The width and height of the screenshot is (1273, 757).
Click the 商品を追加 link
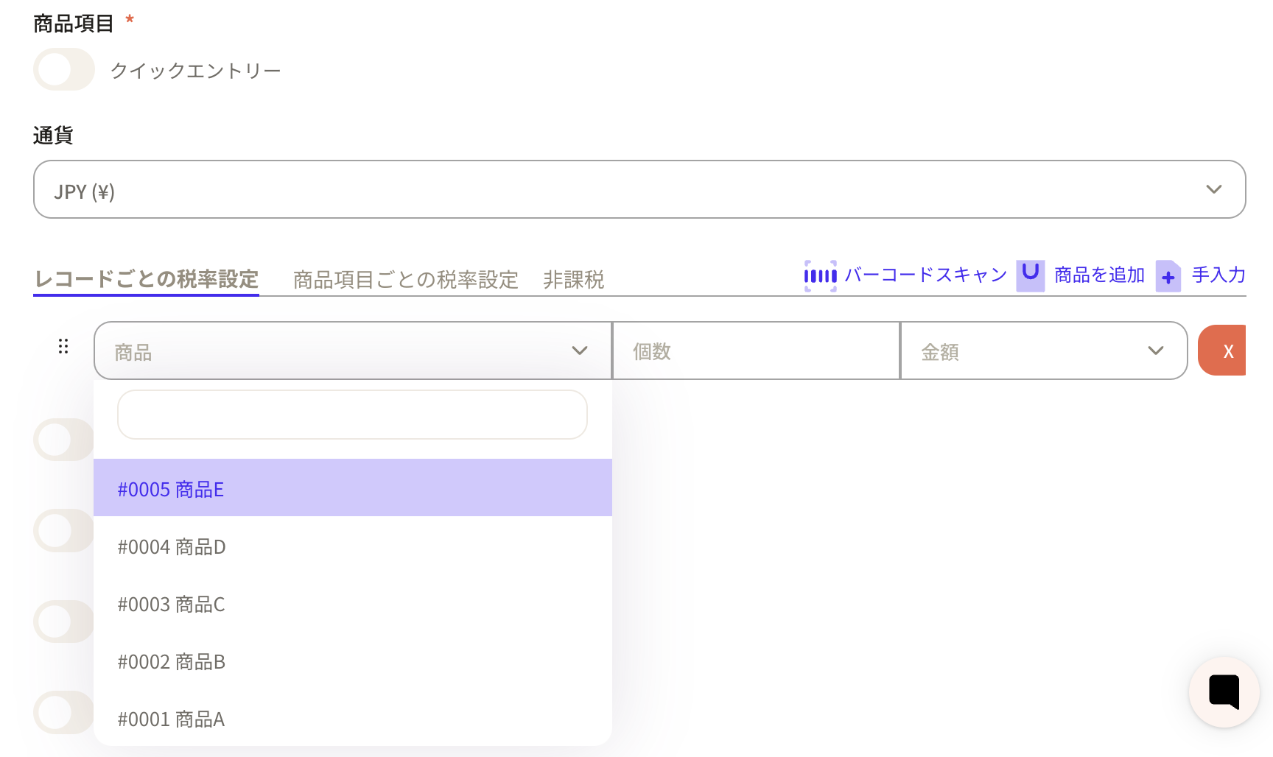tap(1099, 275)
